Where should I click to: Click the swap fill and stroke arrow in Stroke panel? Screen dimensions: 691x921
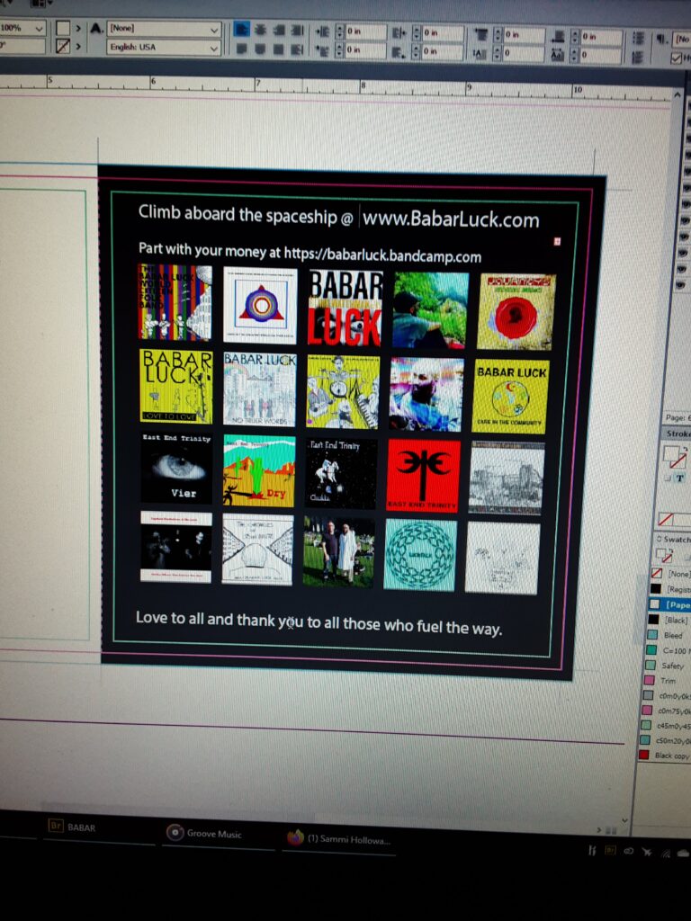coord(685,448)
